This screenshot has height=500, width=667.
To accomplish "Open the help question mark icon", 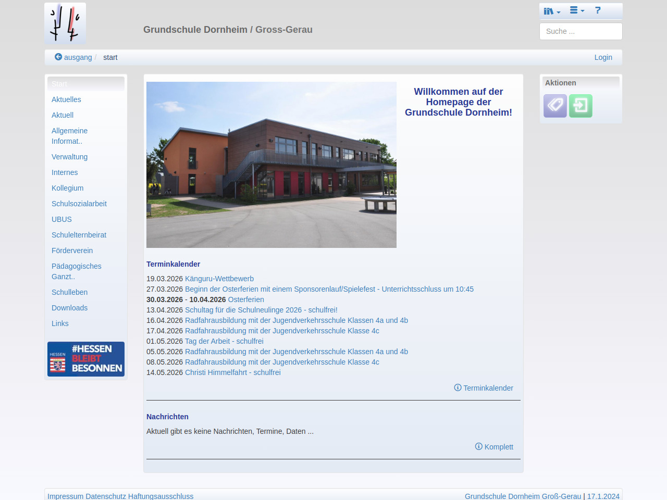I will click(598, 10).
